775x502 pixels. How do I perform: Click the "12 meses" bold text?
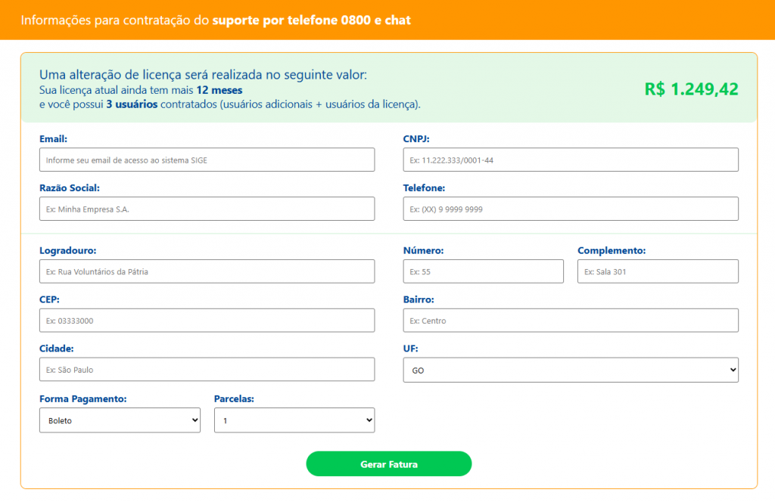(x=219, y=90)
